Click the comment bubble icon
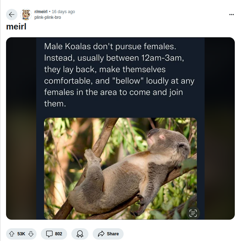 pos(50,234)
